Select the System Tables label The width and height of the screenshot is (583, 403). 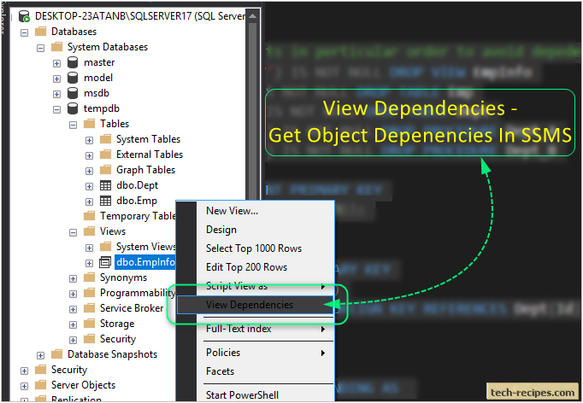click(x=149, y=139)
